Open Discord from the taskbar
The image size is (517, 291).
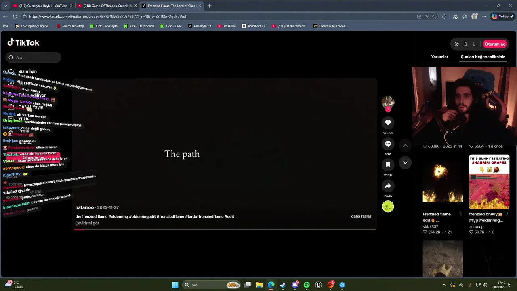click(x=295, y=285)
